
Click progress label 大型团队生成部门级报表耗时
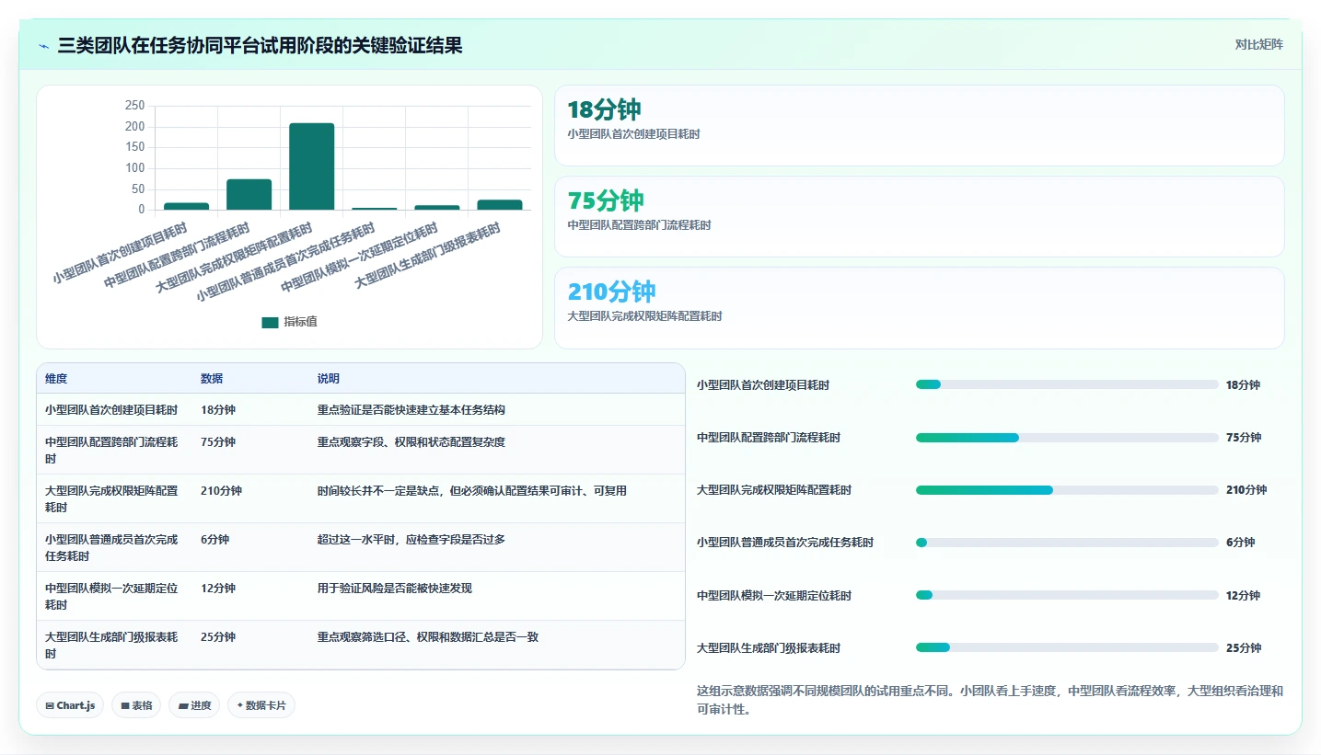click(769, 648)
